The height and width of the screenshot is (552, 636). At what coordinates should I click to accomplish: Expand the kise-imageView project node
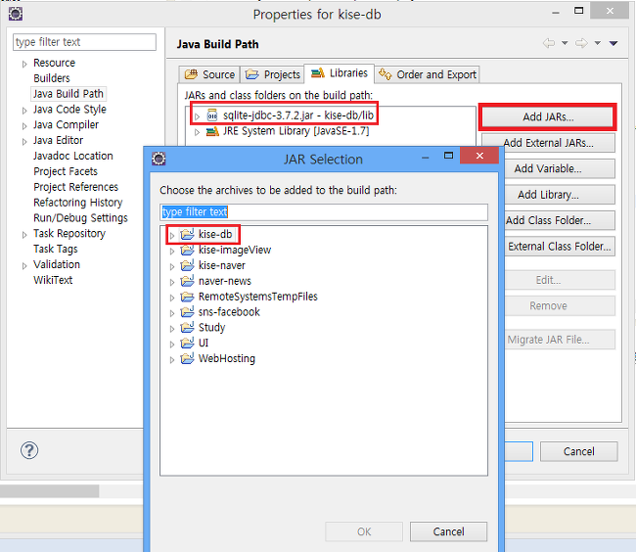(x=172, y=252)
